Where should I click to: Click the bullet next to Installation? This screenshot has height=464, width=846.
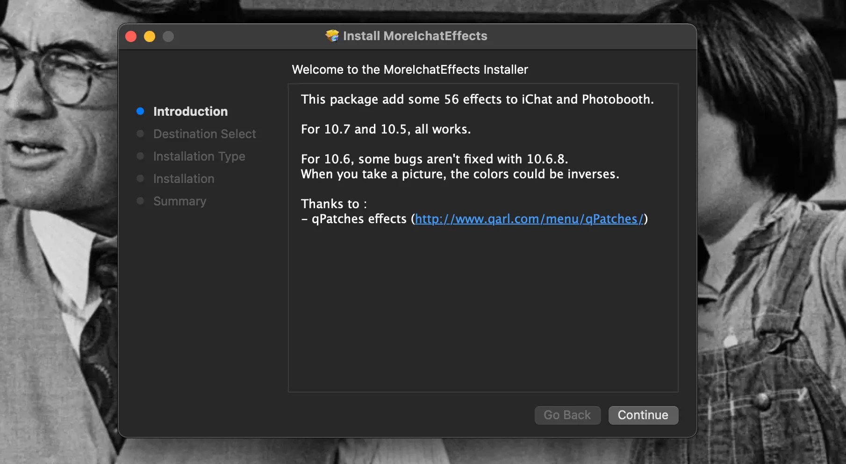click(x=140, y=178)
